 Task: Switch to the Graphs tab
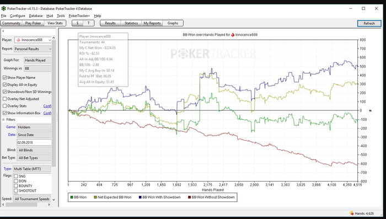coord(173,23)
